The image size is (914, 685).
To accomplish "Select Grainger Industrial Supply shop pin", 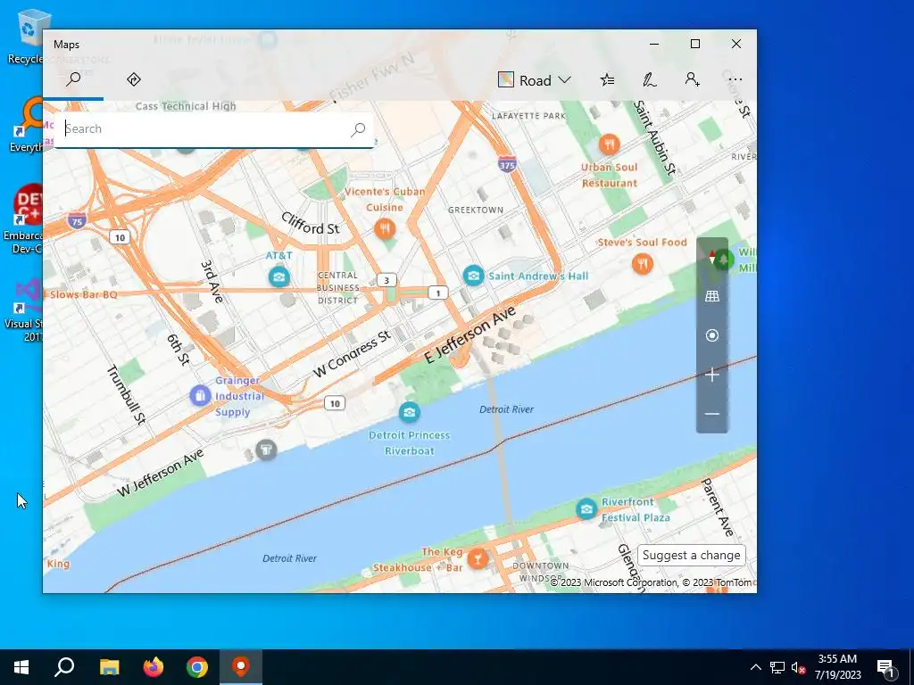I will click(x=200, y=396).
